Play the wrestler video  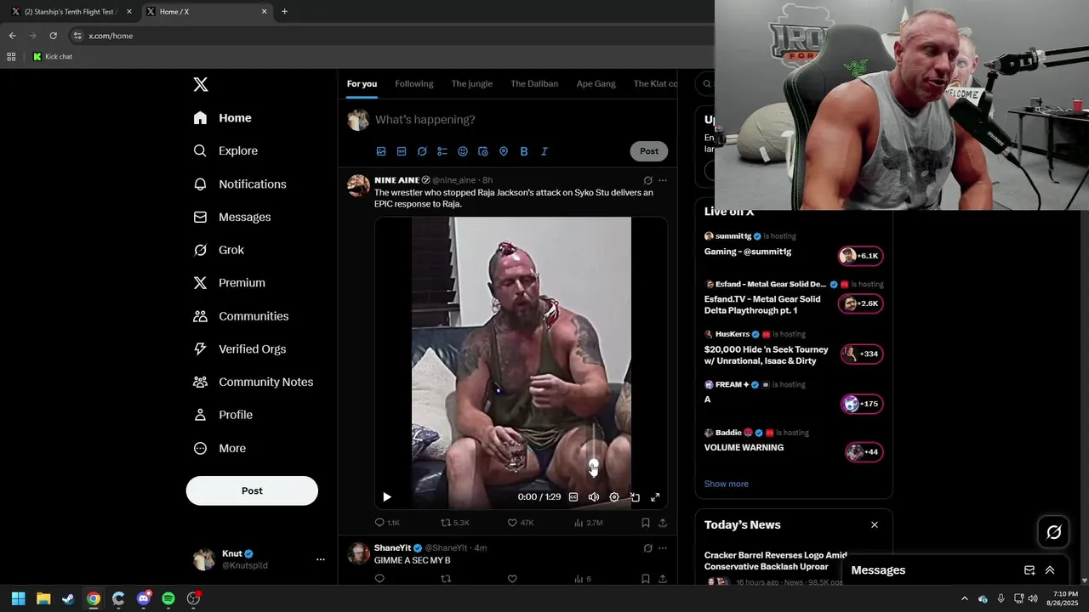(x=387, y=497)
